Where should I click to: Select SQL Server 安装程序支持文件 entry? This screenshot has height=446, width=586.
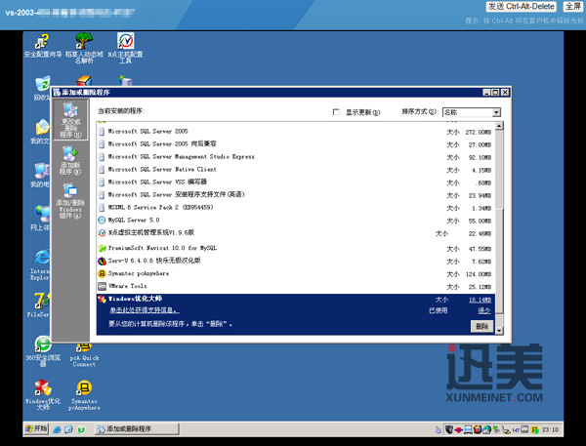(177, 194)
